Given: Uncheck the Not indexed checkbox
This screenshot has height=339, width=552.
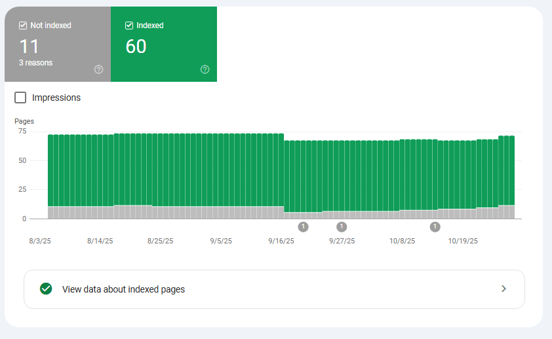Looking at the screenshot, I should click(x=24, y=26).
